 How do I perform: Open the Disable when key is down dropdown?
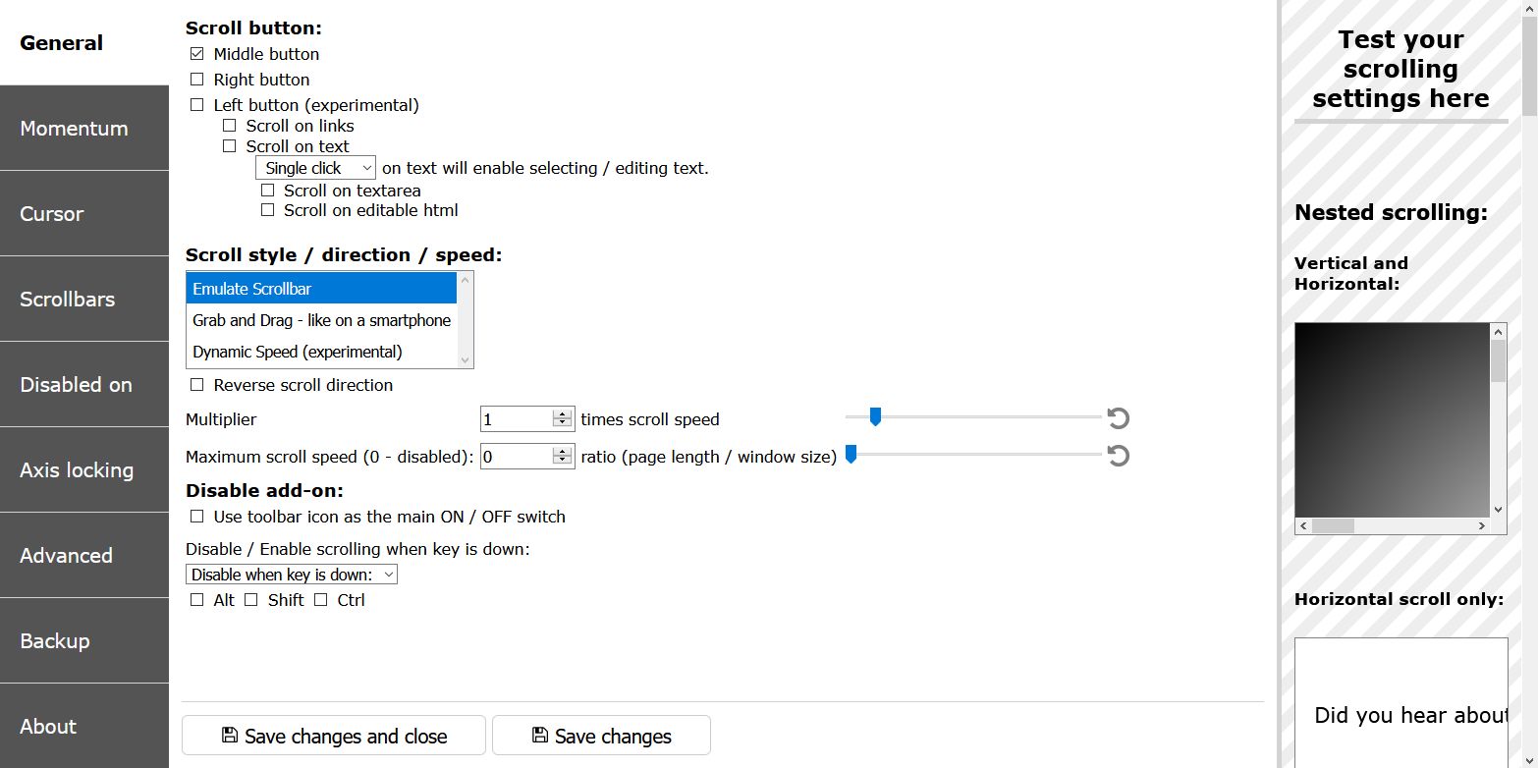pyautogui.click(x=292, y=575)
